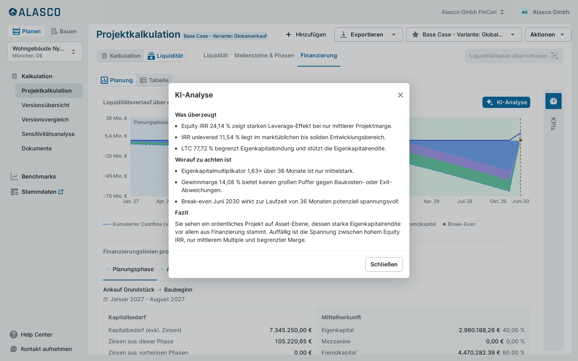Select the Finanzierung tab

319,55
